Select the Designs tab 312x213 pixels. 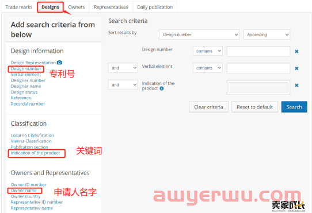[50, 7]
